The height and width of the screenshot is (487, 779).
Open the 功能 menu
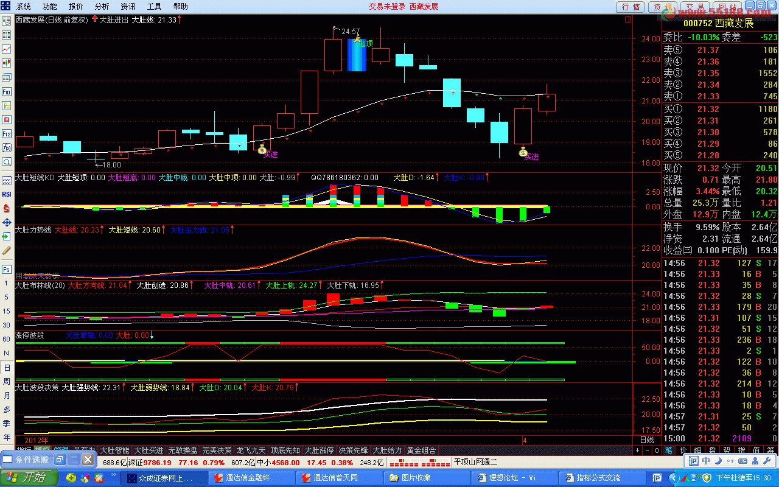click(x=49, y=6)
